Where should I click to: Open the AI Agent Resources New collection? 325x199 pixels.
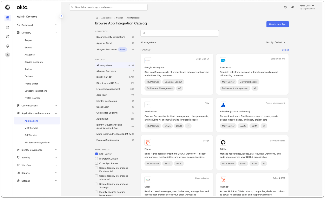pos(115,50)
